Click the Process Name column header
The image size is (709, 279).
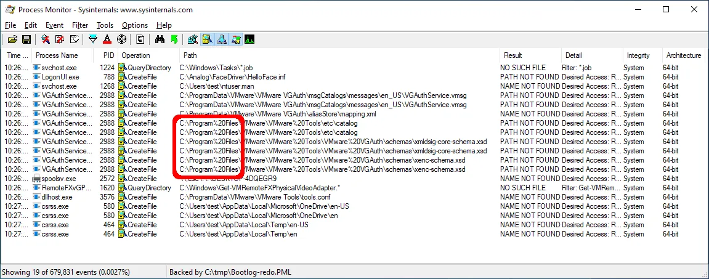(x=62, y=55)
